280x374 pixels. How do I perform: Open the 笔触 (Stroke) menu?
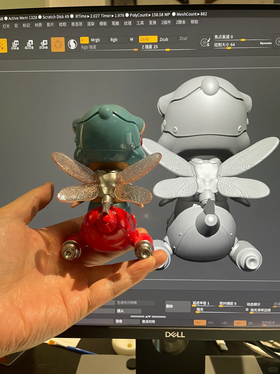115,23
